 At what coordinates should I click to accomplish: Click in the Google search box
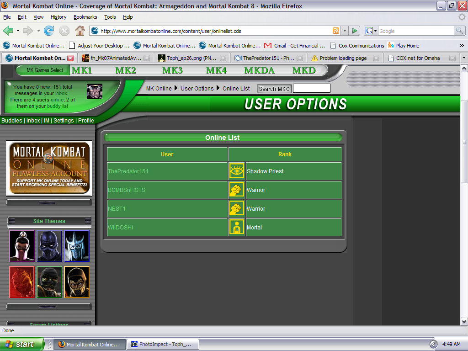pos(416,31)
